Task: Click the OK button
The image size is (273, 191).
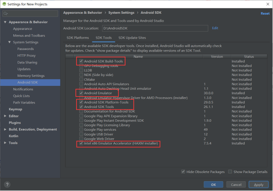Action: pyautogui.click(x=213, y=185)
